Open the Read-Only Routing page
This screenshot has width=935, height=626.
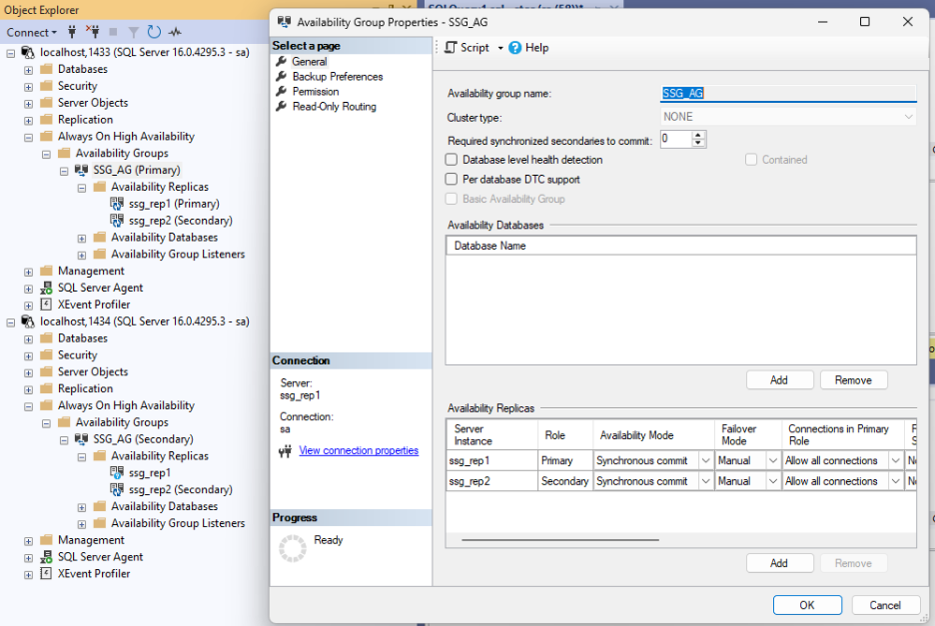[x=334, y=106]
